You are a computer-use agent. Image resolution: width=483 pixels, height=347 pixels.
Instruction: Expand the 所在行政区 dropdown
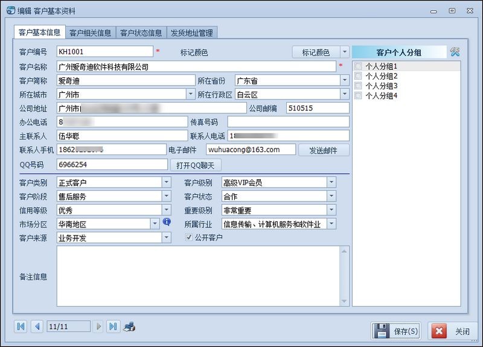click(x=345, y=94)
